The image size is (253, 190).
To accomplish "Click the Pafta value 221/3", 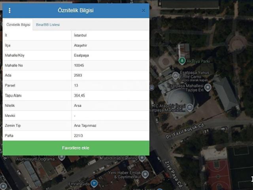I will (78, 135).
